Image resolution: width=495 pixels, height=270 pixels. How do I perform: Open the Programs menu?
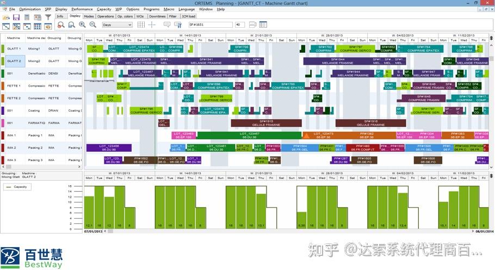[x=152, y=9]
